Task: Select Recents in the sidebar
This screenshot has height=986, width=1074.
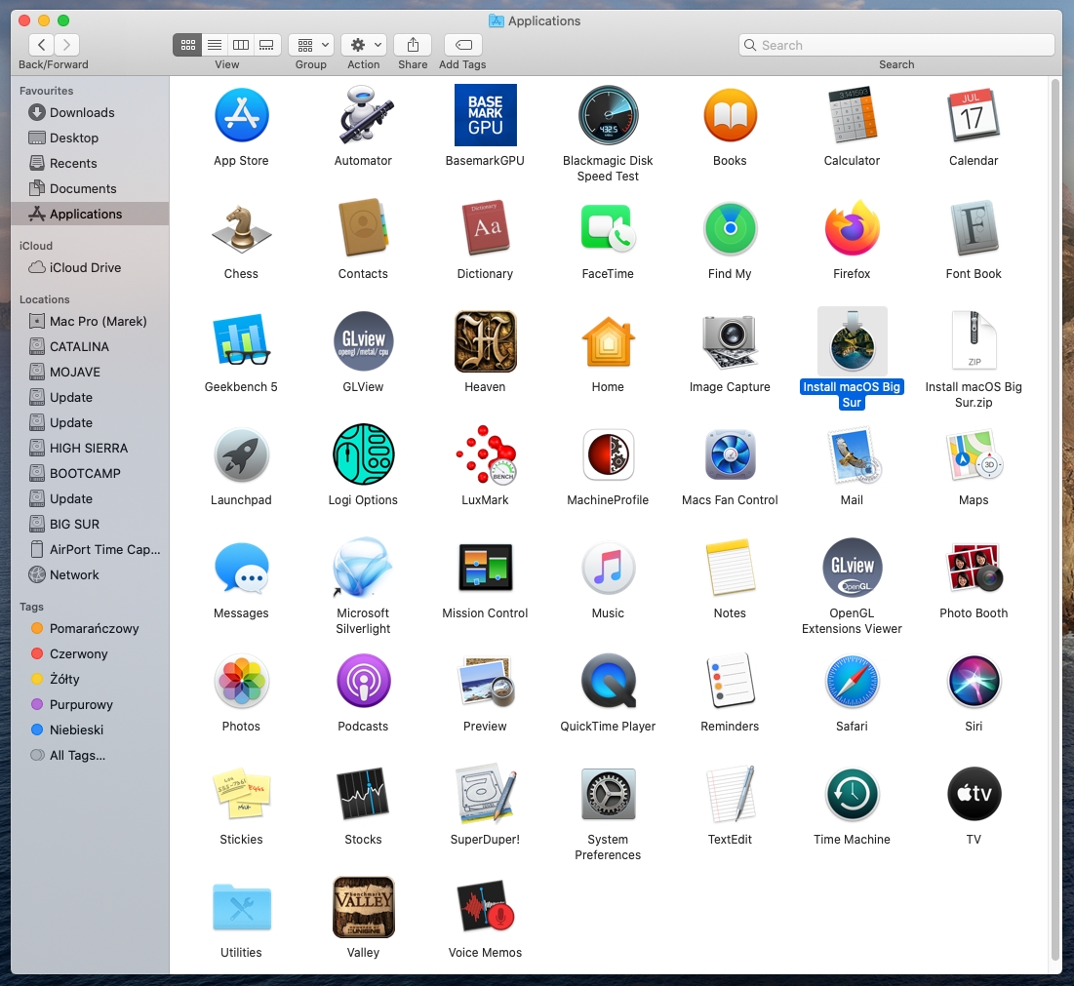Action: (x=91, y=163)
